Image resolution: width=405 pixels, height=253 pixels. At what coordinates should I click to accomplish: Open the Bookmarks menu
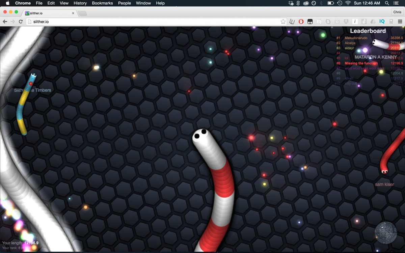tap(102, 3)
